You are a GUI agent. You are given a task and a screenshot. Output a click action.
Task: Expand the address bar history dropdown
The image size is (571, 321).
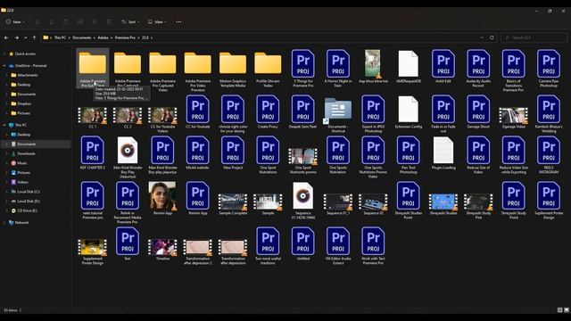click(x=482, y=37)
